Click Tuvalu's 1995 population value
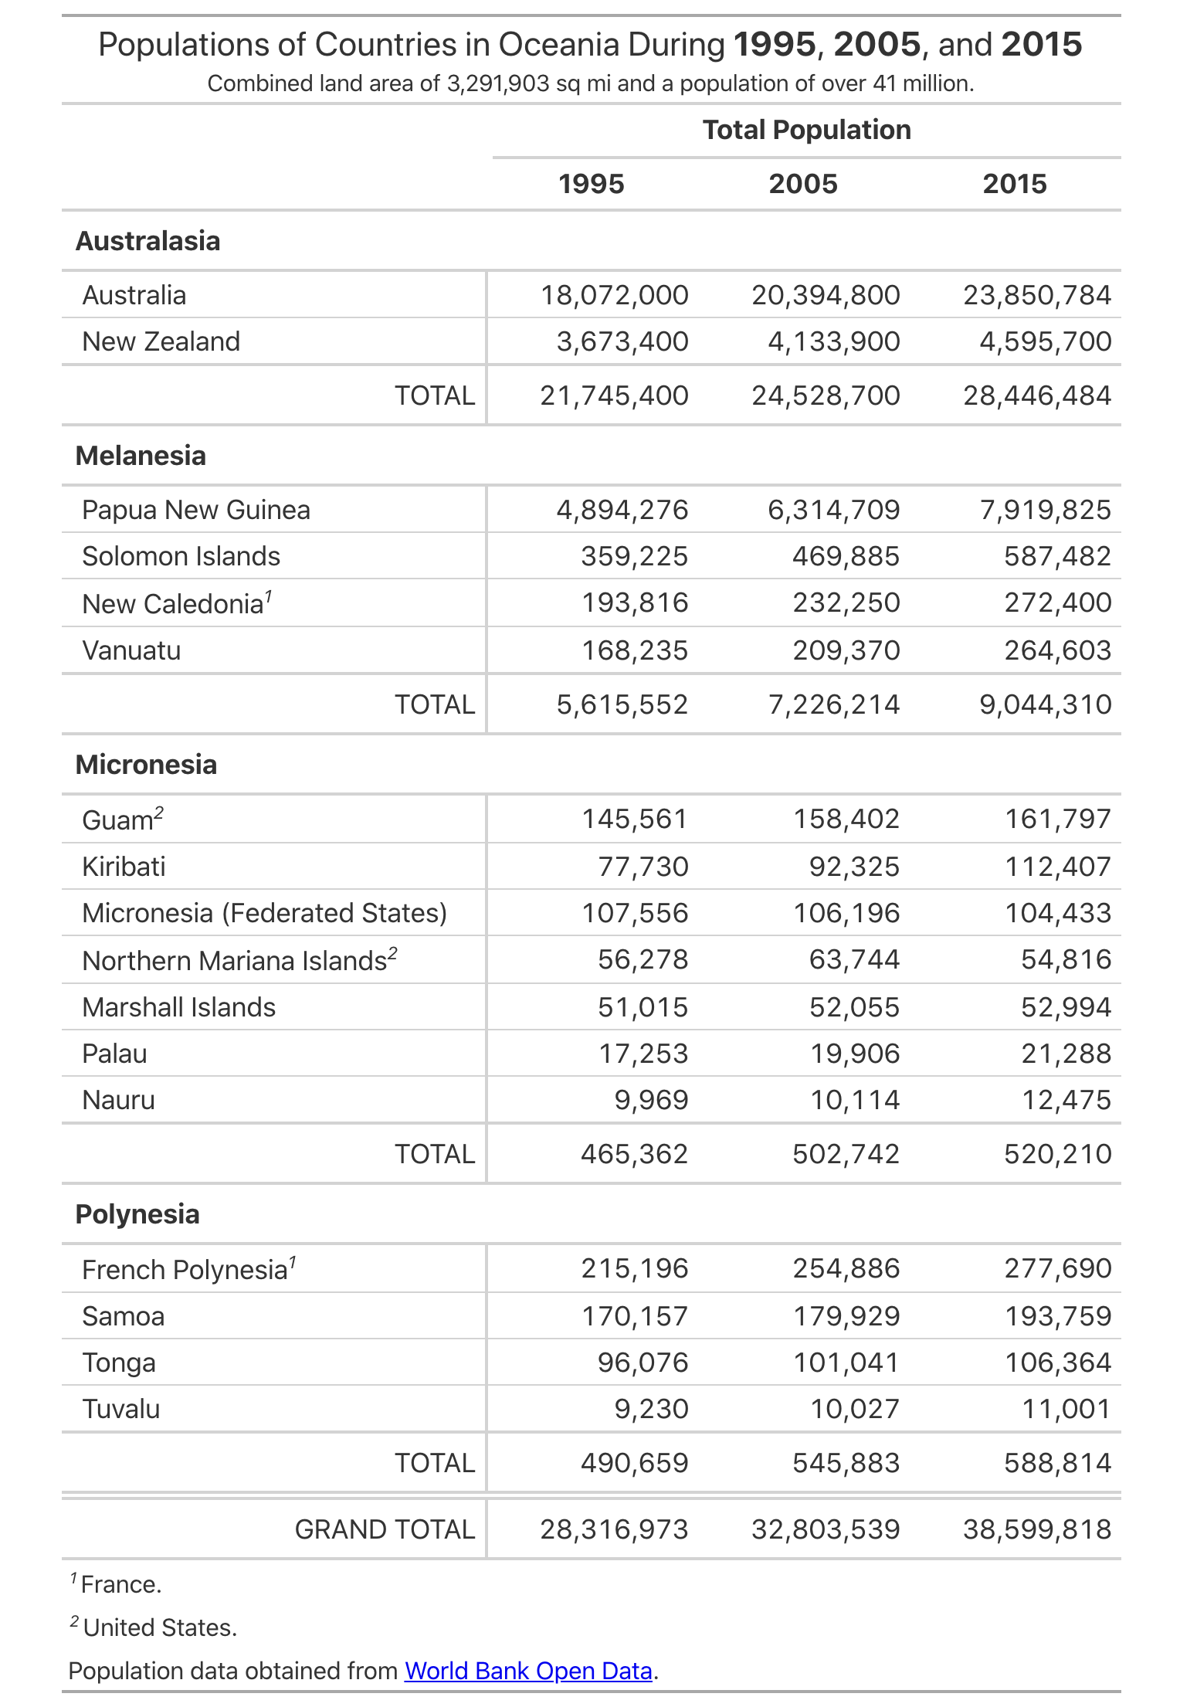The width and height of the screenshot is (1180, 1707). click(x=650, y=1409)
